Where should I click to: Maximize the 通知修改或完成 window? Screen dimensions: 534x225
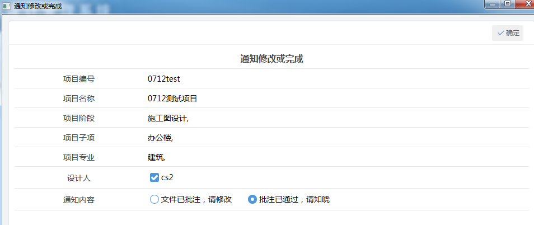point(508,4)
